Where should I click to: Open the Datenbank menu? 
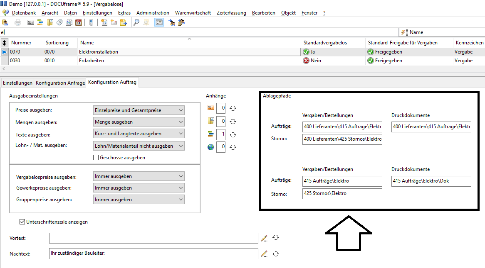point(24,12)
